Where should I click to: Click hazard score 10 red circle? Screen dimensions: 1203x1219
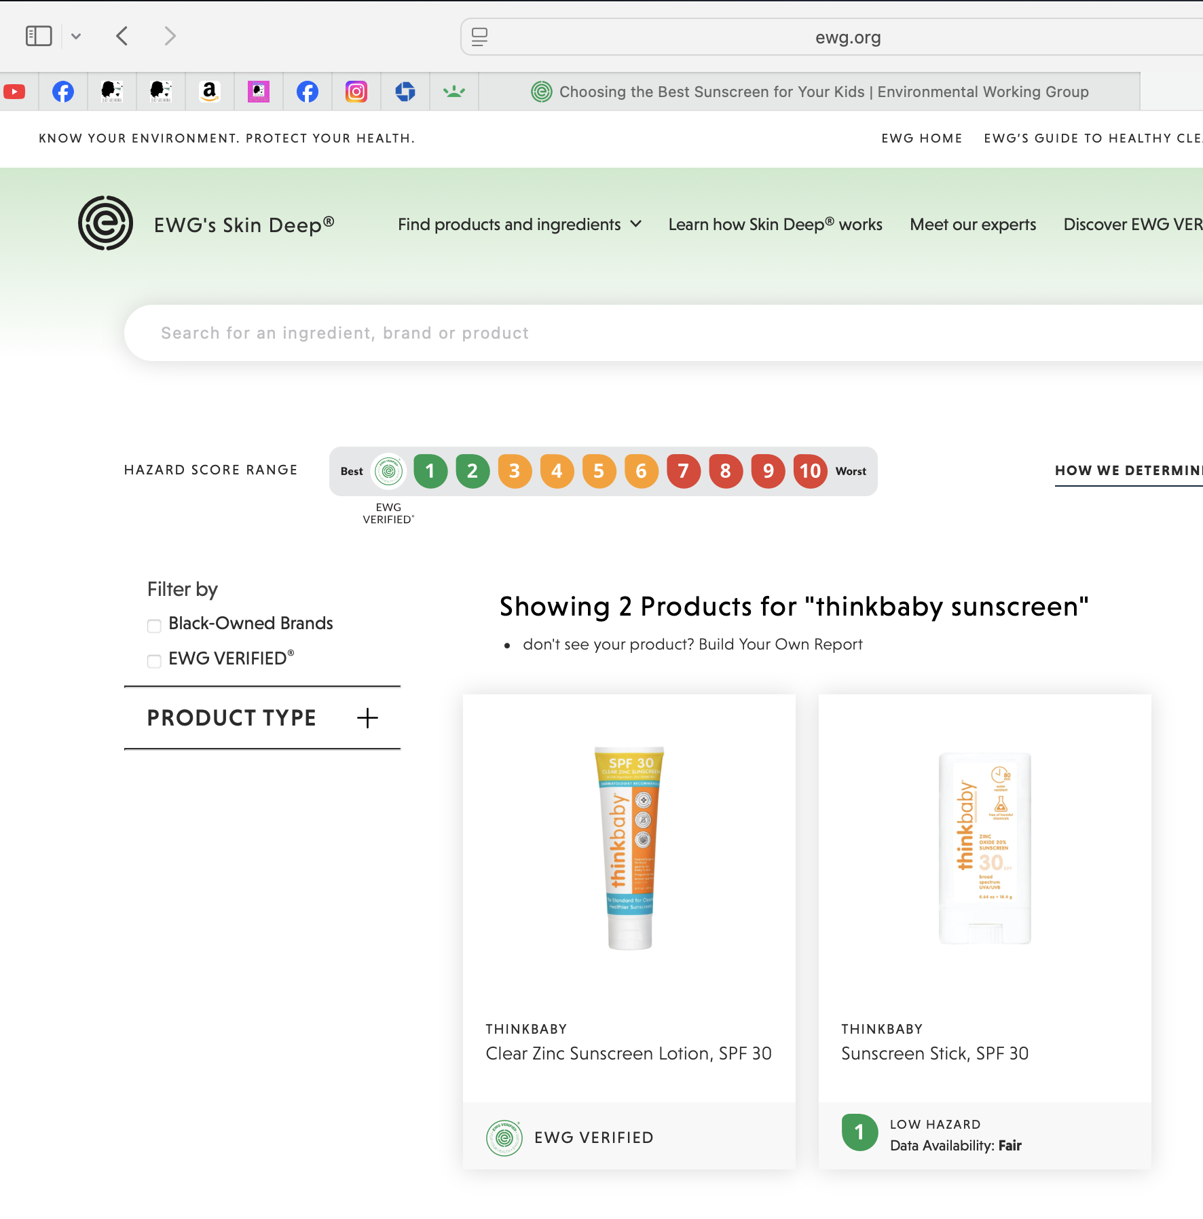(x=810, y=471)
